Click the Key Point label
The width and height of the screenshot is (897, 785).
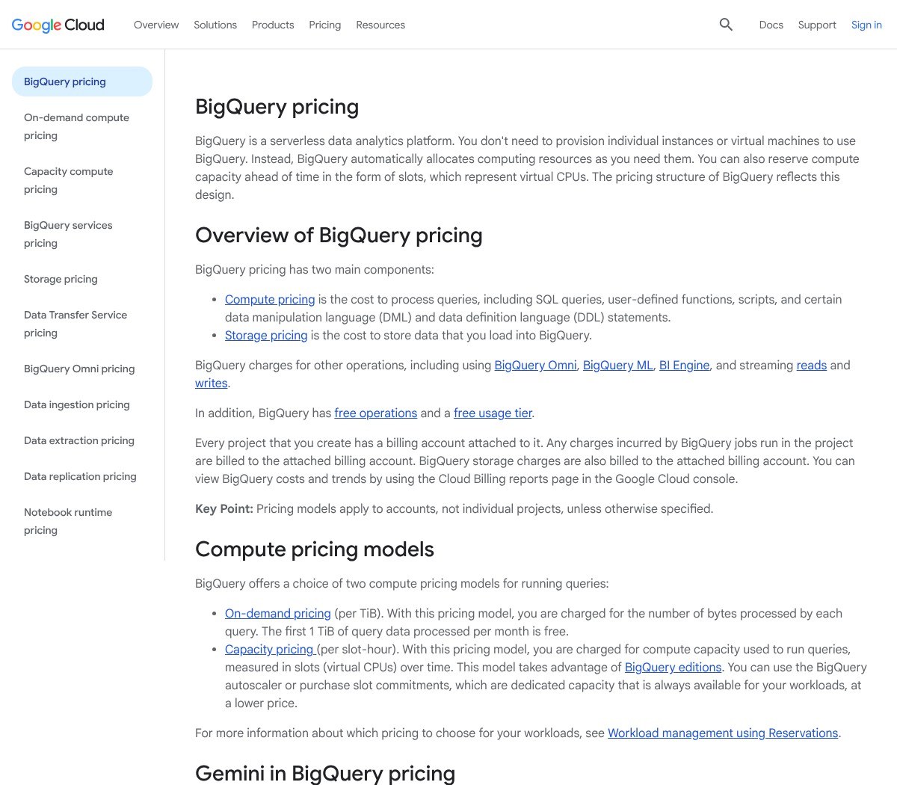tap(224, 508)
